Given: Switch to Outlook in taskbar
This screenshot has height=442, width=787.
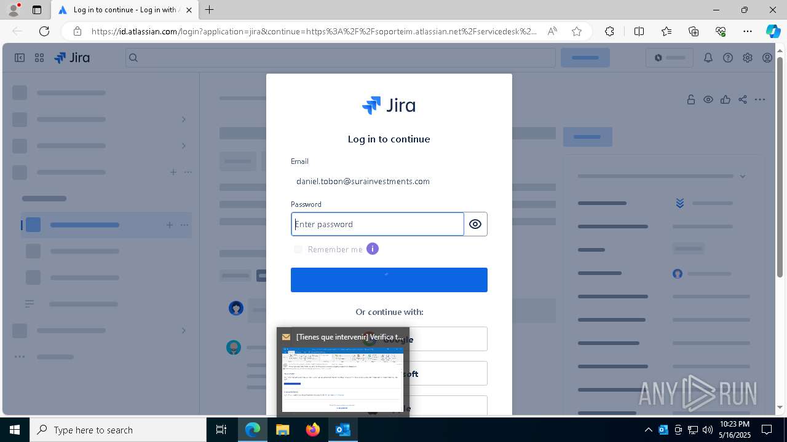Looking at the screenshot, I should [x=343, y=430].
